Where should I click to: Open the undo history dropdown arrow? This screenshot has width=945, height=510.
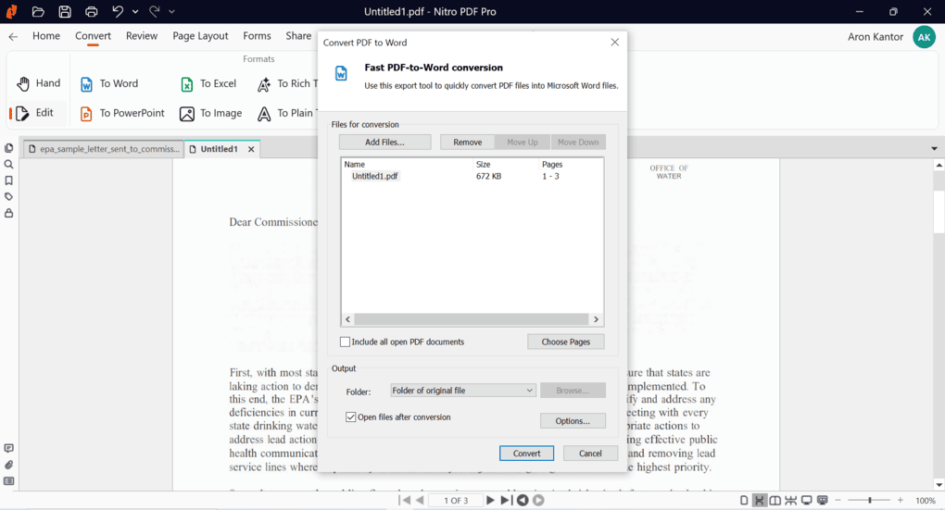[135, 11]
